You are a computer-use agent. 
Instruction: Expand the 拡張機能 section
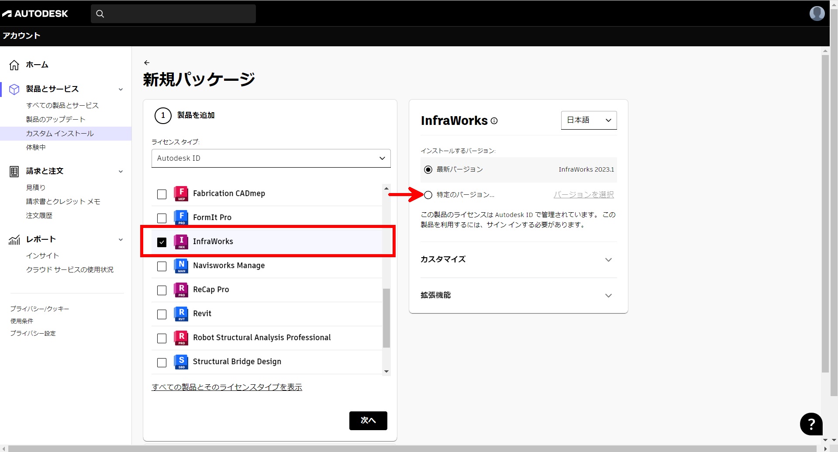pos(518,295)
